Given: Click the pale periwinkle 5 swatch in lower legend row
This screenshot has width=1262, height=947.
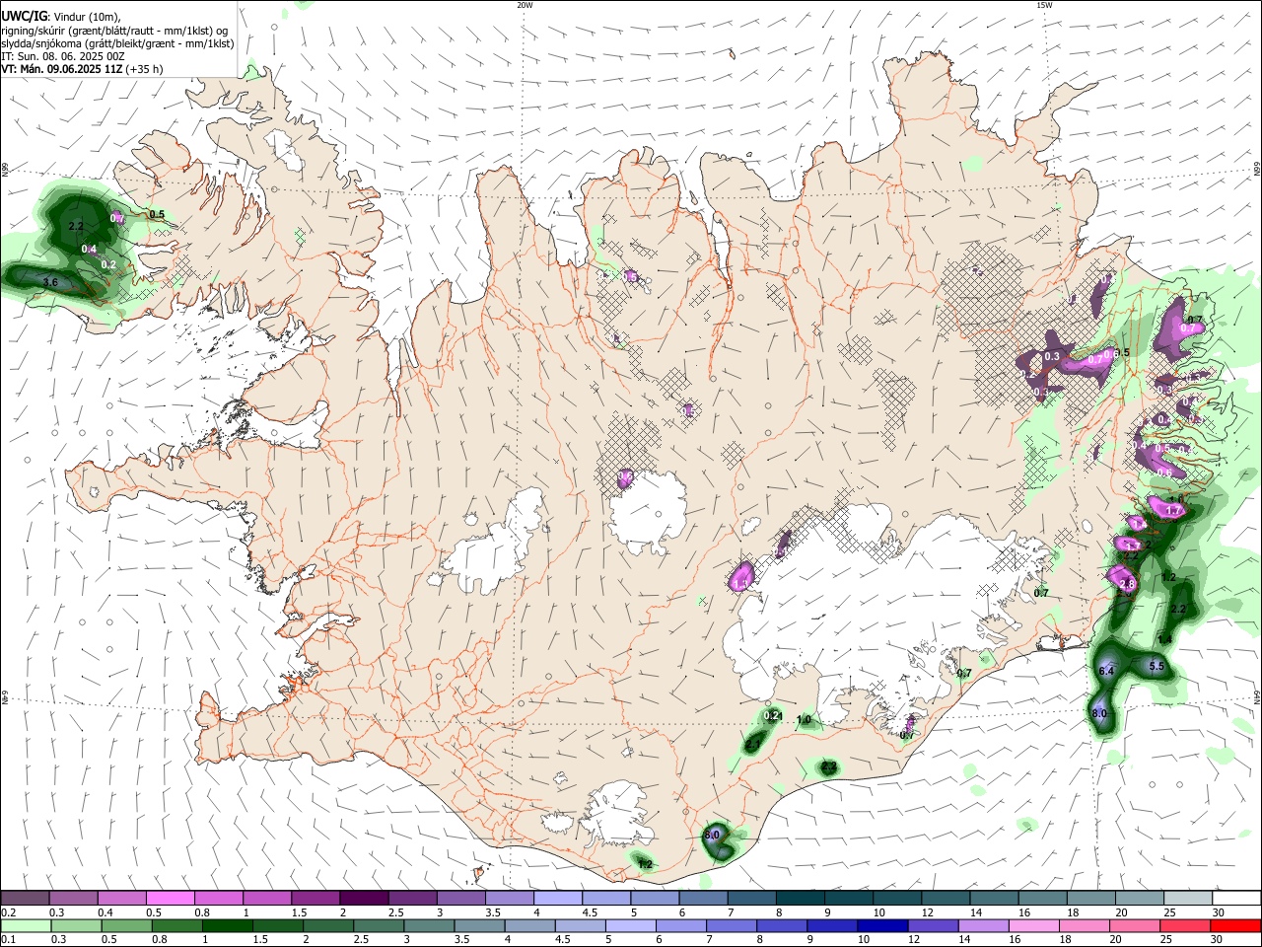Looking at the screenshot, I should click(x=631, y=925).
